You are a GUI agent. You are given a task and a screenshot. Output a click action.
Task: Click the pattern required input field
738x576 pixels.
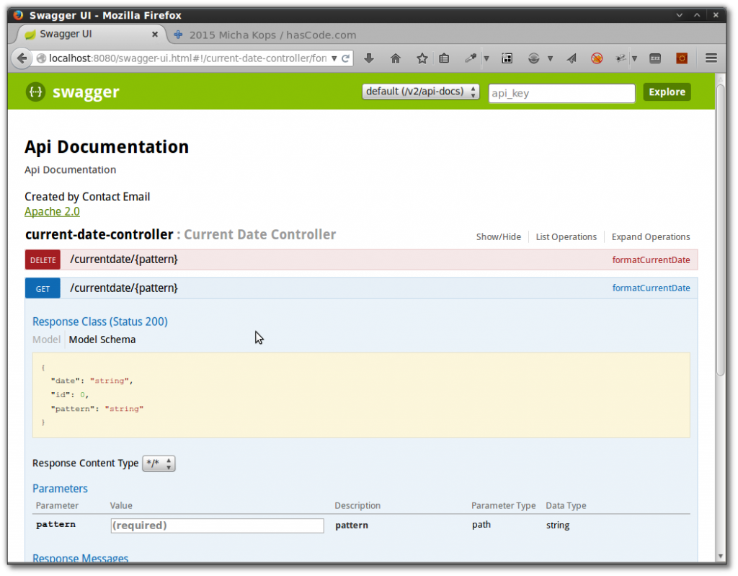click(x=216, y=526)
